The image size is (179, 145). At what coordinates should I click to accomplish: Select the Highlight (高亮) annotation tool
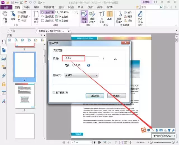[110, 16]
